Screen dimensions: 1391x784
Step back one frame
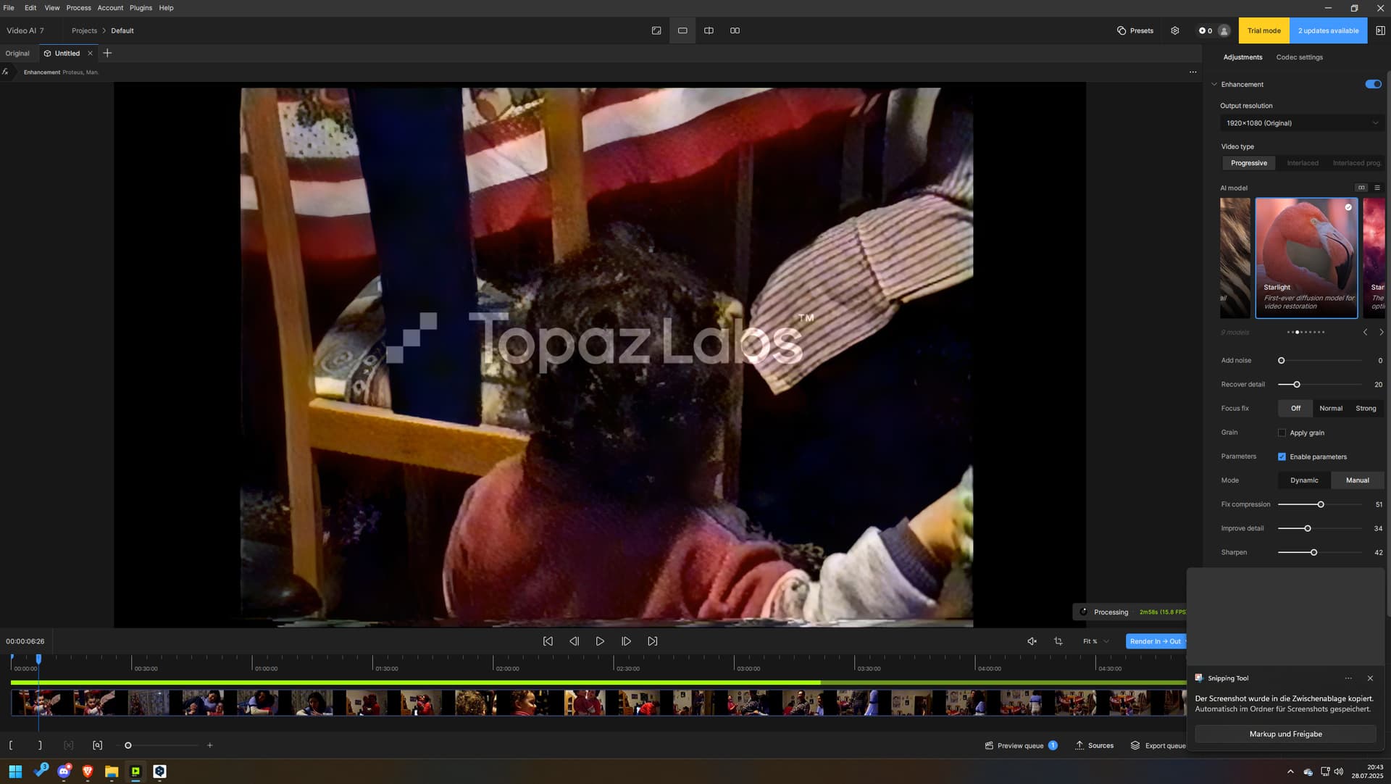[x=574, y=641]
